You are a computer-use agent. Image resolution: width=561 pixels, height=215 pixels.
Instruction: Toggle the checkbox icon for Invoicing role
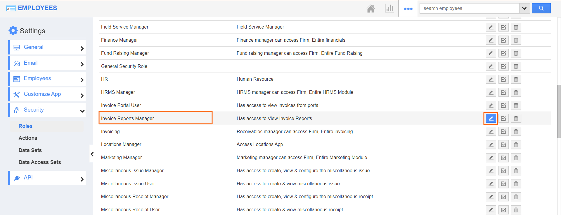pos(503,132)
